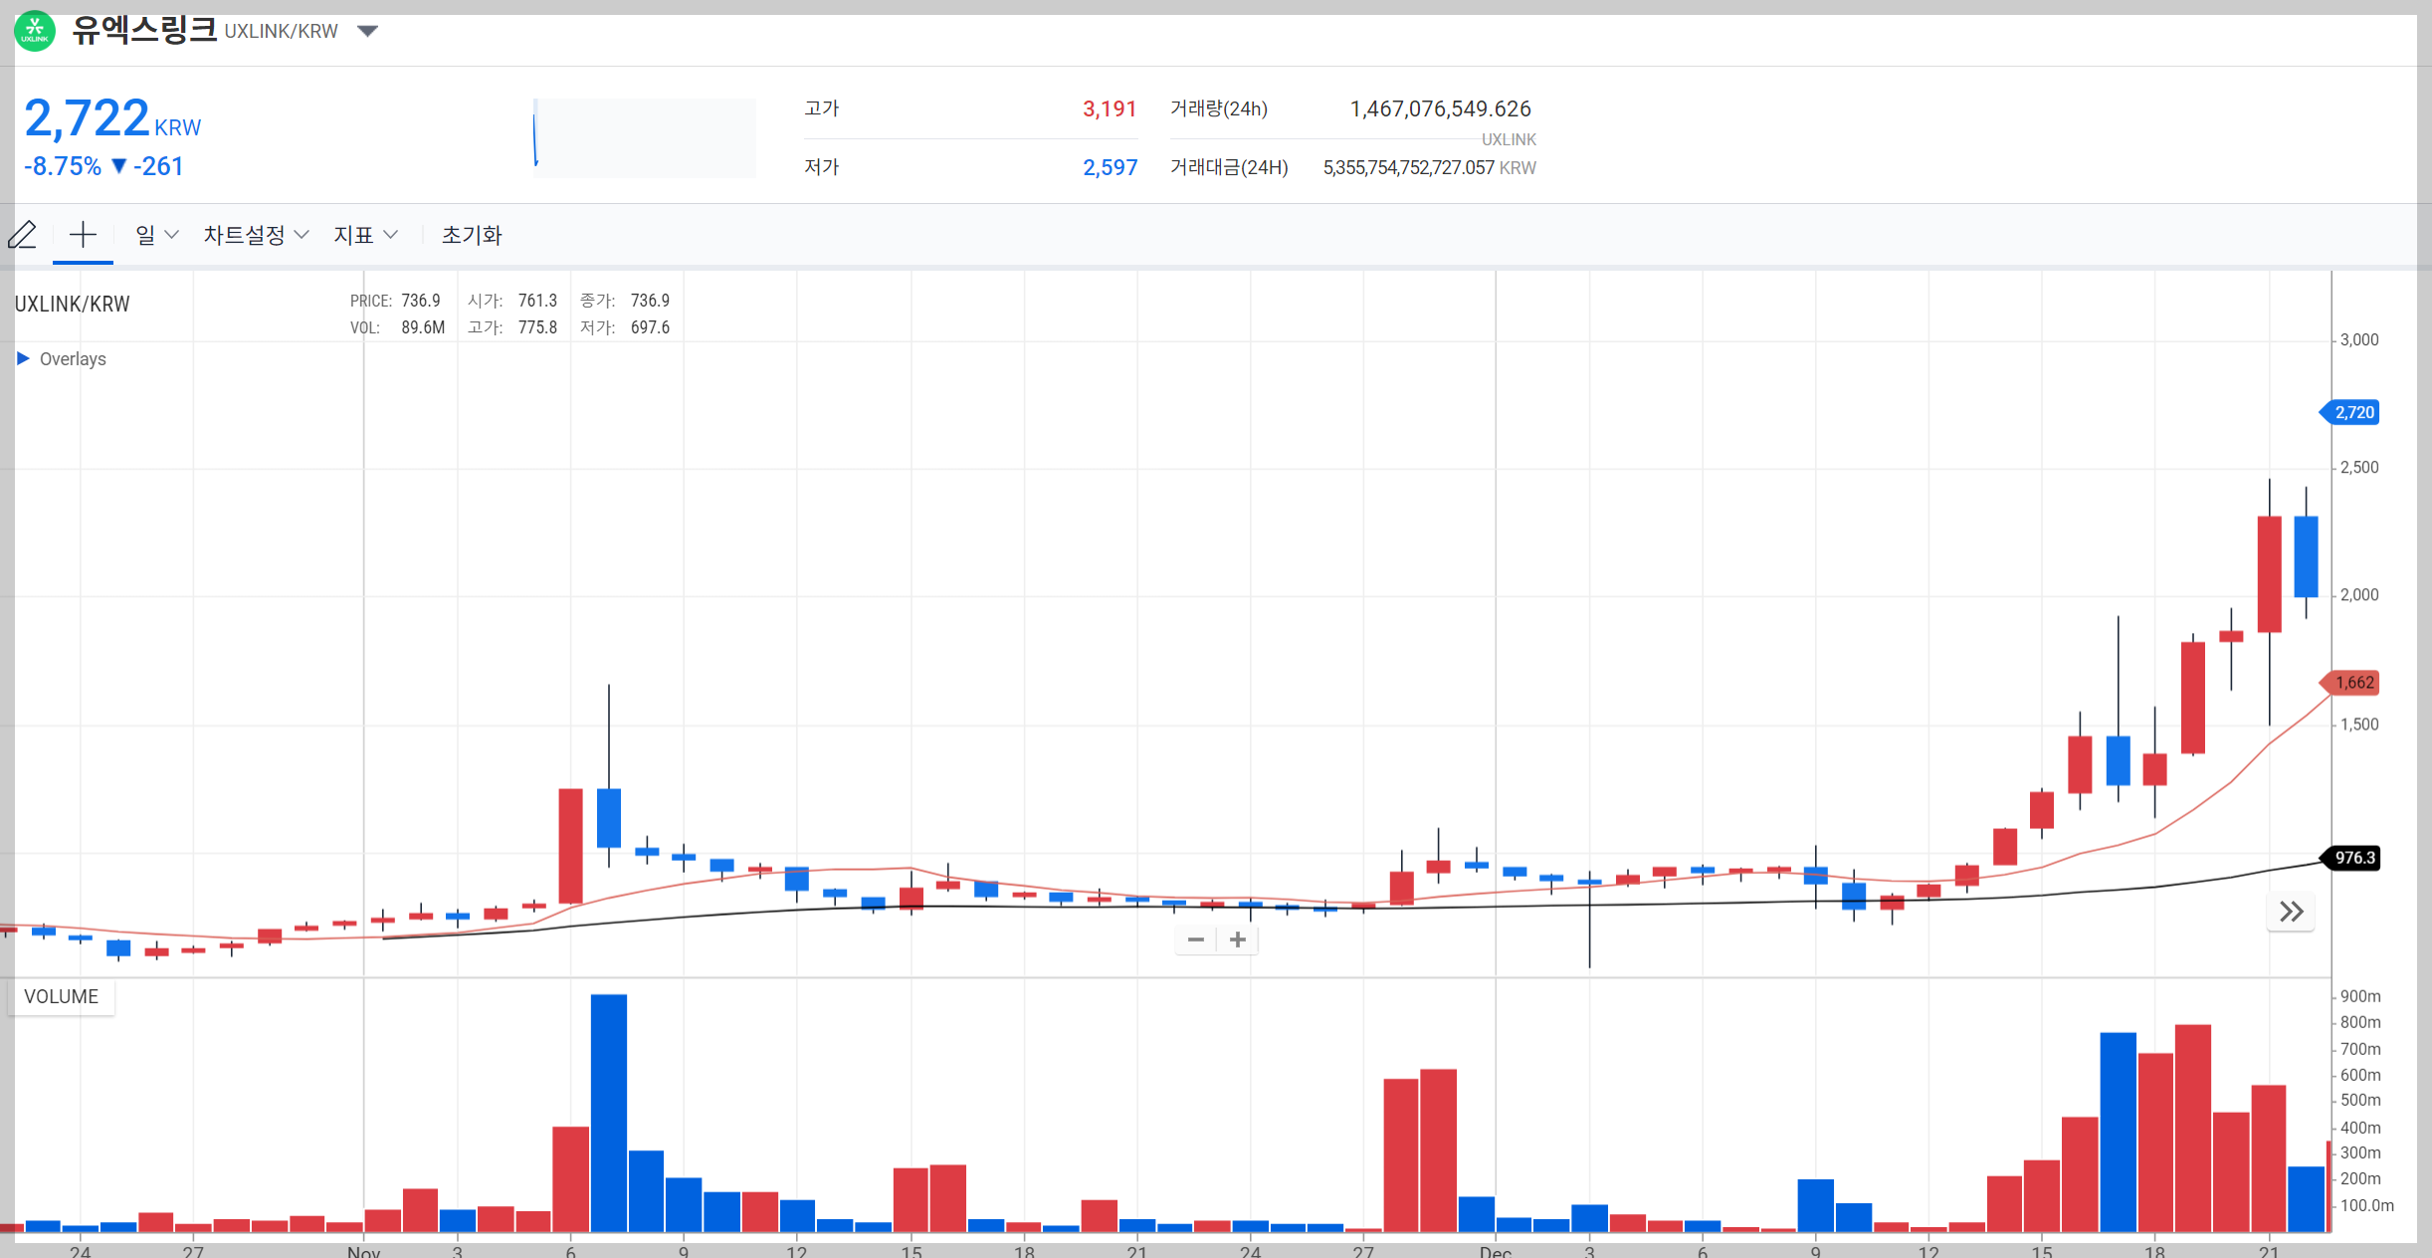The height and width of the screenshot is (1258, 2432).
Task: Click the UXLINK/KRW chart legend title
Action: coord(72,304)
